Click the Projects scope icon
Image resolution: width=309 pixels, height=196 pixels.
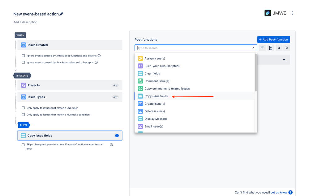pos(24,85)
